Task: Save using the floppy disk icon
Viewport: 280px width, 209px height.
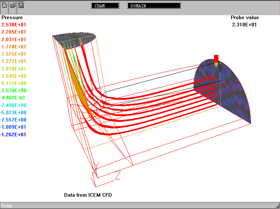Action: (21, 6)
